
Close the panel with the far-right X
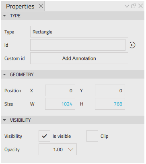(140, 6)
